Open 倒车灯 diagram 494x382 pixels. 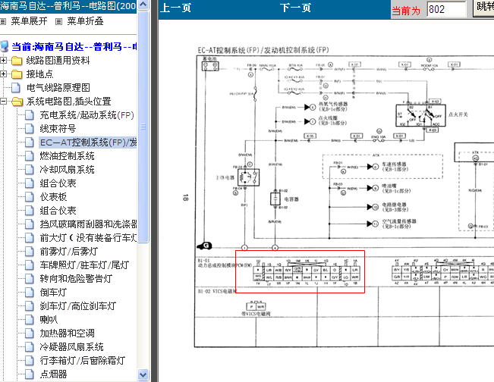[x=53, y=293]
